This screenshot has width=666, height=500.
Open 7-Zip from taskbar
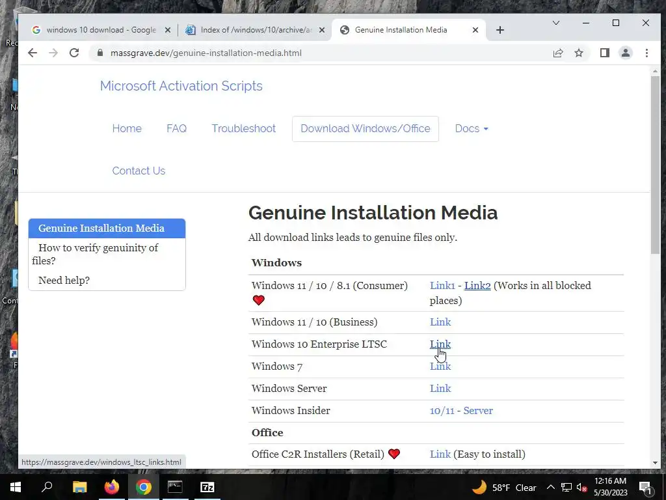point(207,487)
